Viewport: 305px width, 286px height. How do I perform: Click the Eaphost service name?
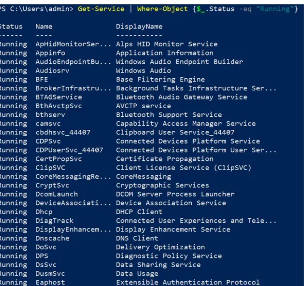click(x=50, y=283)
